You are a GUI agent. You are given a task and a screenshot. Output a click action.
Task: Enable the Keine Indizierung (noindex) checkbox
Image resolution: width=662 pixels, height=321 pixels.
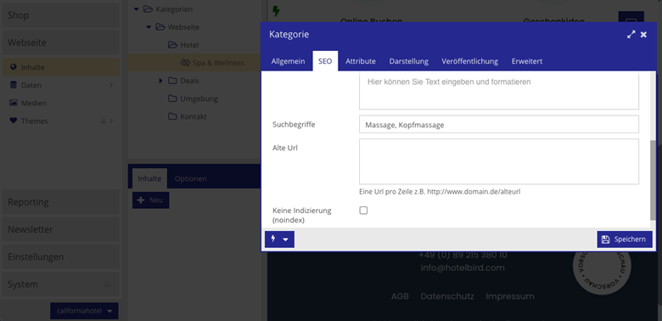[363, 211]
